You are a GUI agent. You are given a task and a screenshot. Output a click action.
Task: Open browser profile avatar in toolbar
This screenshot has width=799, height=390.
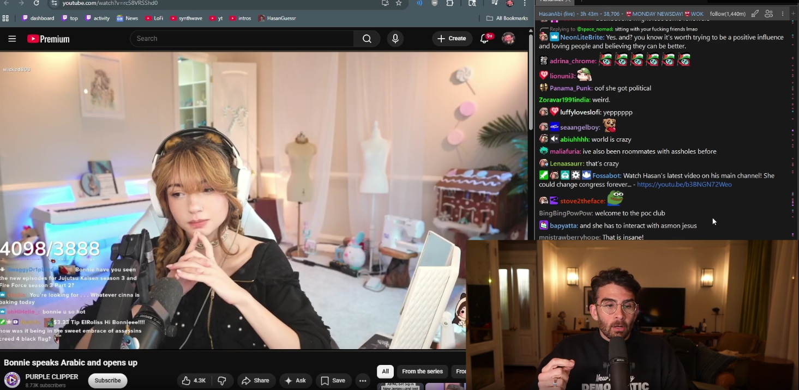pos(510,3)
